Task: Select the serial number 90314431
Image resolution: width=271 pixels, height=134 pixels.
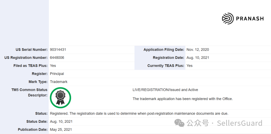Action: pyautogui.click(x=58, y=50)
